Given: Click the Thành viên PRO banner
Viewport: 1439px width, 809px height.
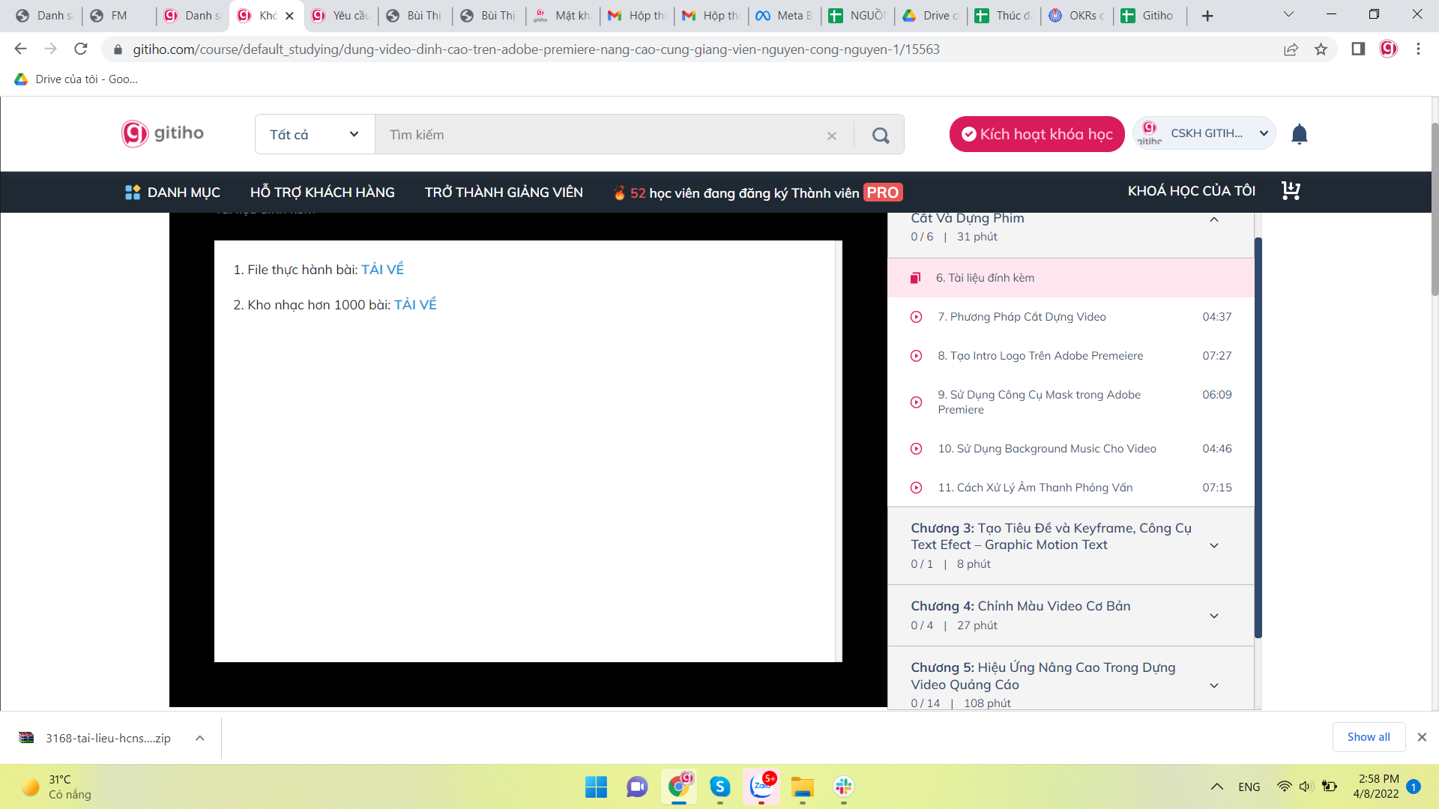Looking at the screenshot, I should [x=757, y=193].
